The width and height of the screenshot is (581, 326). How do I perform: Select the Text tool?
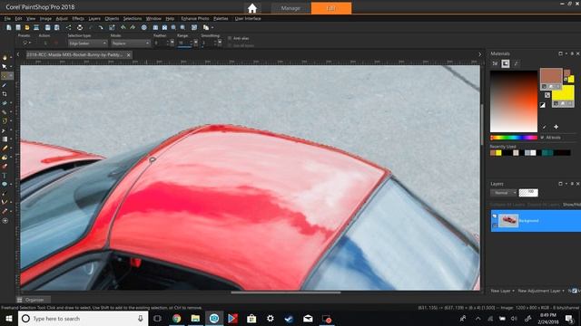point(5,176)
